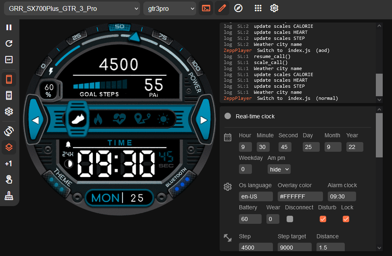Screen dimensions: 392x256
Task: Click the calendar icon beside Hour
Action: pos(228,137)
